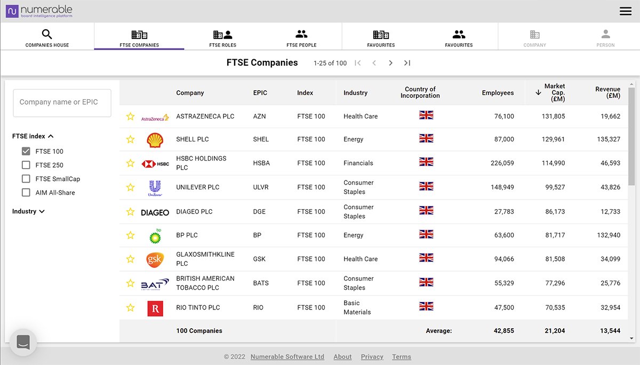Screen dimensions: 640x365
Task: Collapse the FTSE index filter section
Action: point(33,136)
